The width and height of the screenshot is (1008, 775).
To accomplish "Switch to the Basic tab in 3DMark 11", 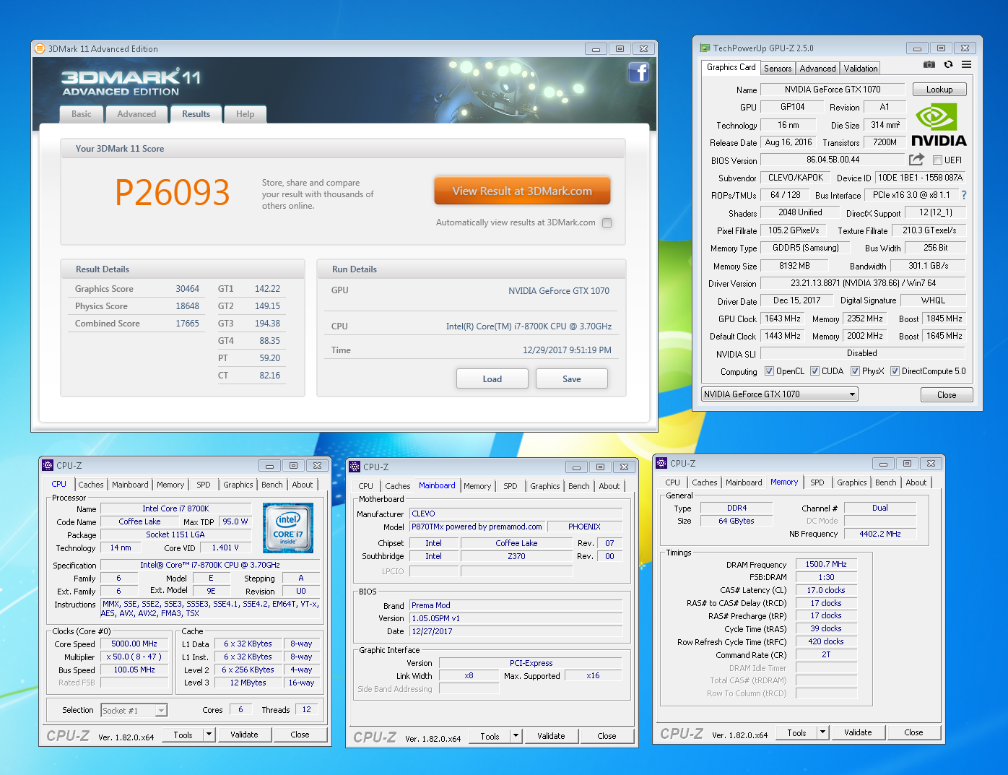I will point(82,114).
